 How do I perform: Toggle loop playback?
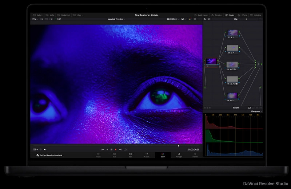click(x=125, y=149)
